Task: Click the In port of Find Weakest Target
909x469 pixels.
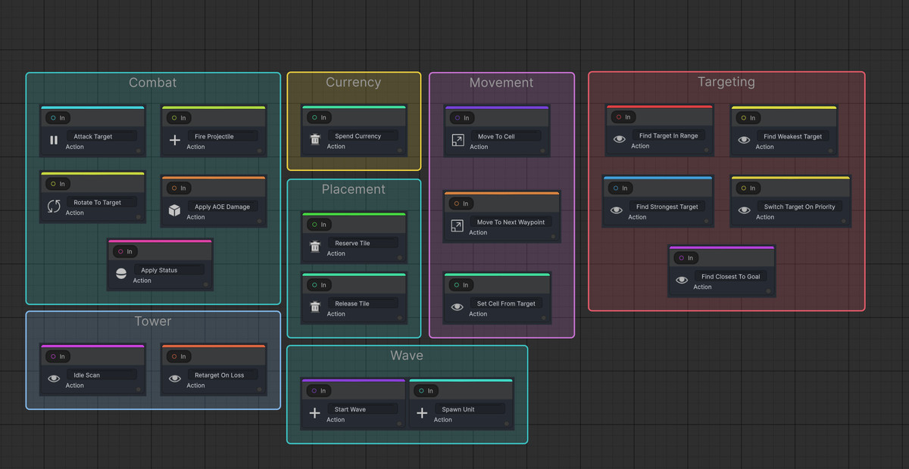Action: pyautogui.click(x=747, y=118)
